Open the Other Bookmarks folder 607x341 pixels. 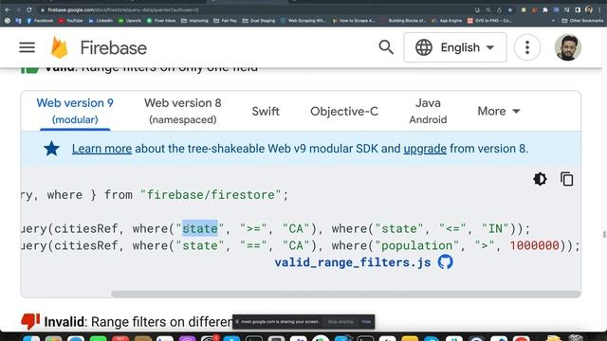pyautogui.click(x=582, y=21)
